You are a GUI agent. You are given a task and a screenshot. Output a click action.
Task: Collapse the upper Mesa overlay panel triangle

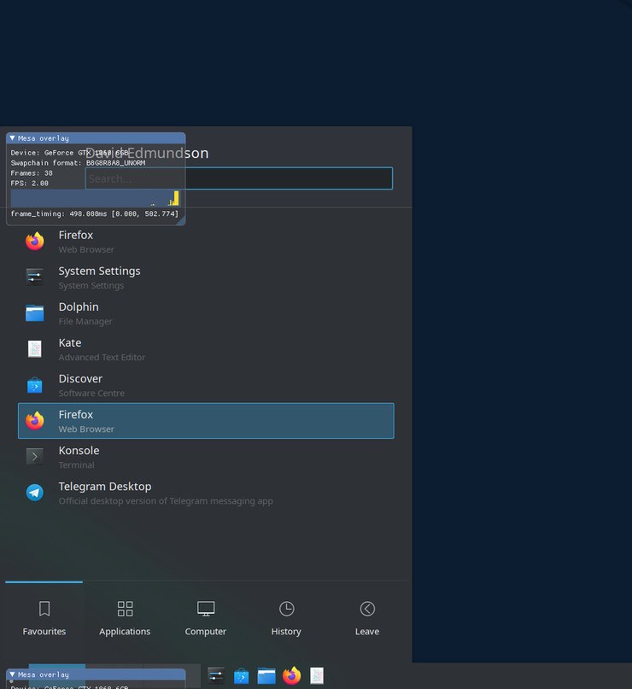coord(12,138)
